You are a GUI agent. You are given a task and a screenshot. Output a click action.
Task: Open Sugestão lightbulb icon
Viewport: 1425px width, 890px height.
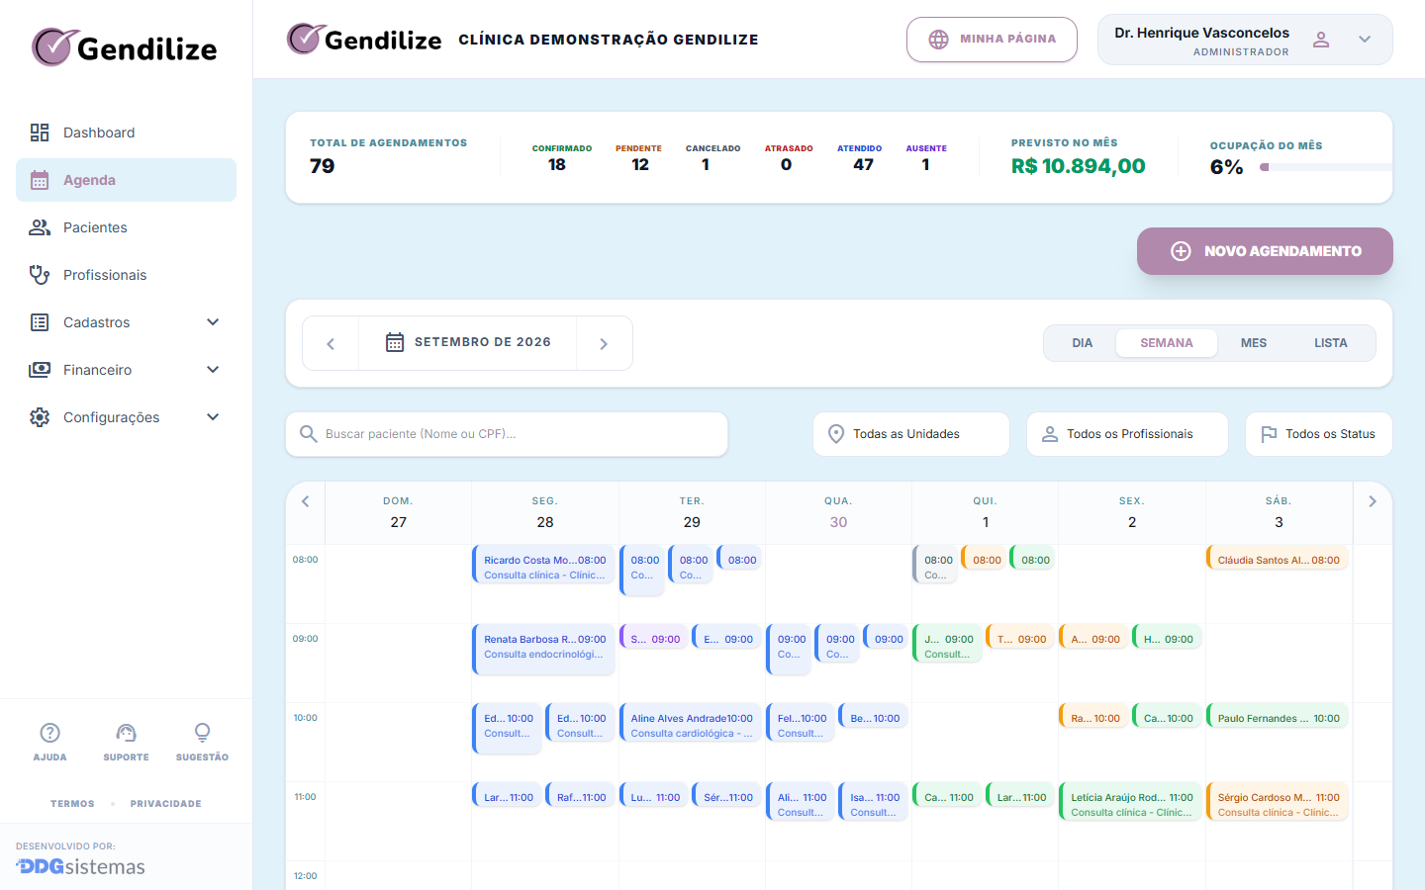tap(202, 733)
